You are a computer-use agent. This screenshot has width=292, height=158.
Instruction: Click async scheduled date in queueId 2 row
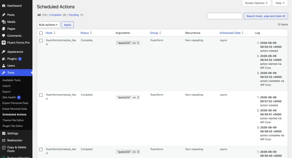tap(224, 95)
